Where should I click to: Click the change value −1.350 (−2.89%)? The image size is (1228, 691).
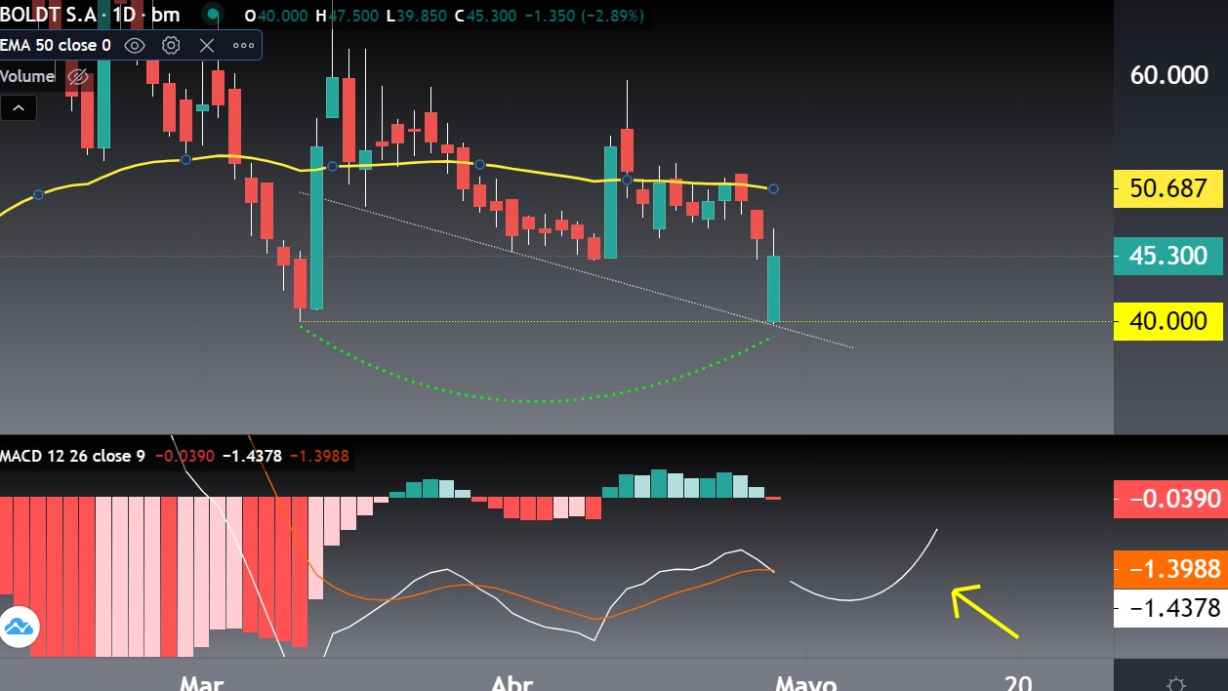point(585,17)
